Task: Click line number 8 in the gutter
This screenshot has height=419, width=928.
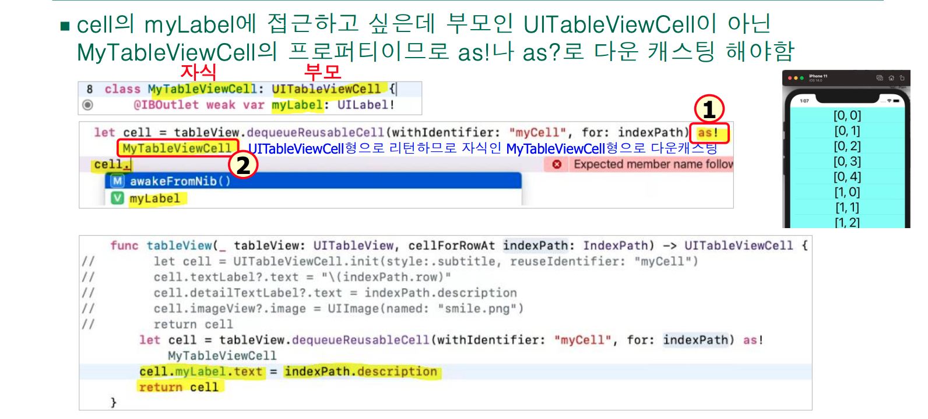Action: click(x=89, y=89)
